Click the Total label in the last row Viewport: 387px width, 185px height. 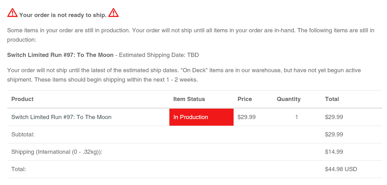coord(19,169)
